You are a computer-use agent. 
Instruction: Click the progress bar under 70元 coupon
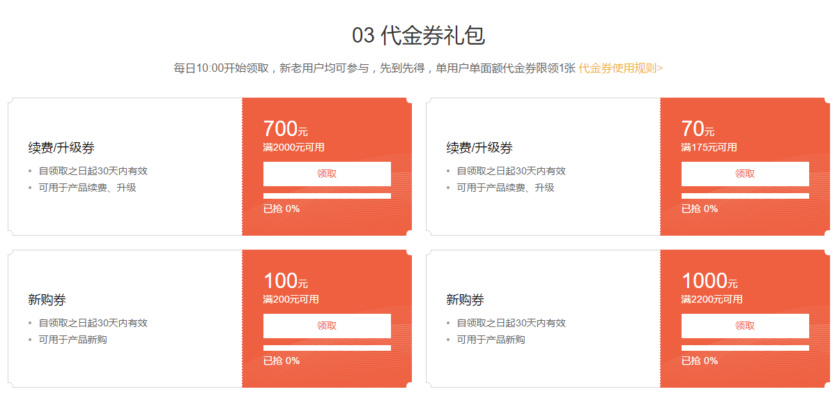(x=745, y=196)
